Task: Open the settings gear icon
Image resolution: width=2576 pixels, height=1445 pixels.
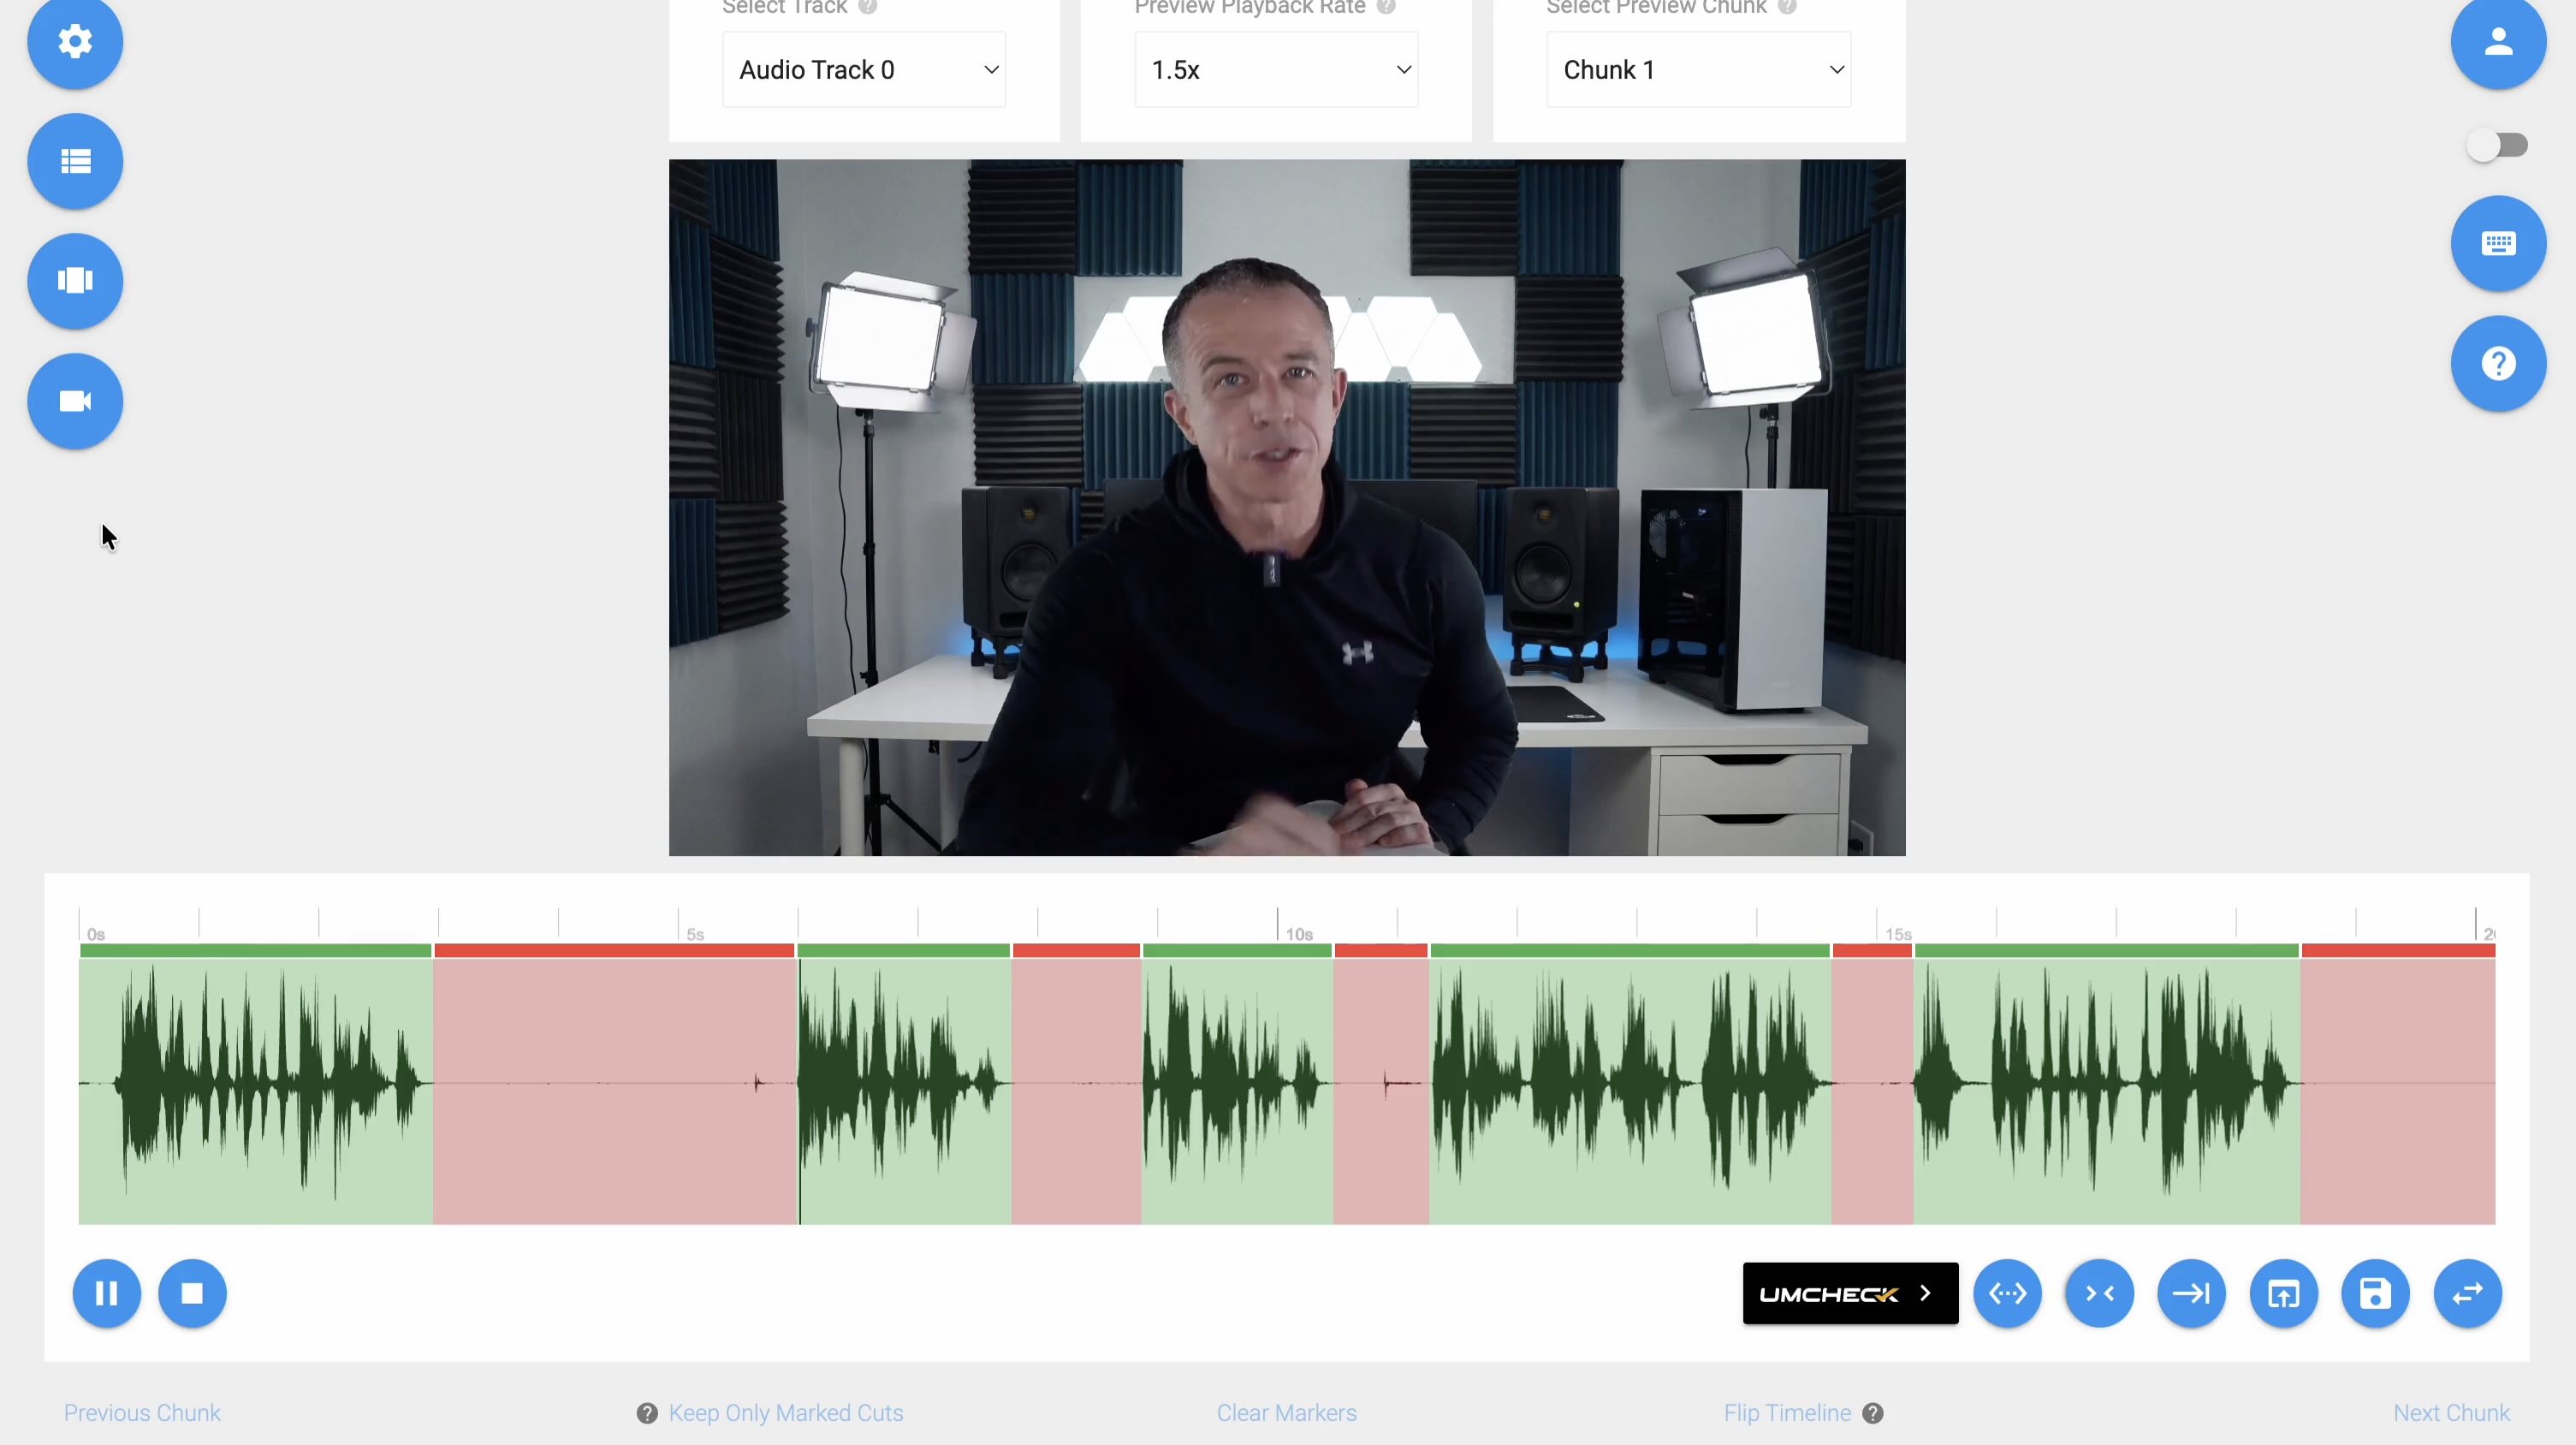Action: (75, 43)
